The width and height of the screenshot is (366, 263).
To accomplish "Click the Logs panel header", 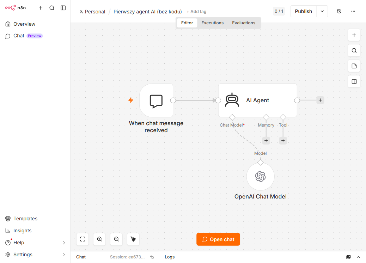I will pos(170,257).
